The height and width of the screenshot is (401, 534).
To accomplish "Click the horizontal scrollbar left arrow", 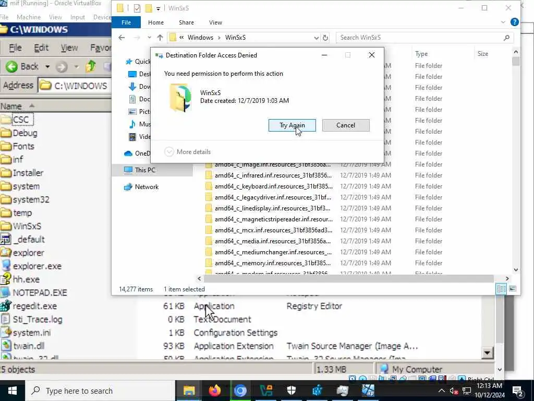I will point(200,279).
